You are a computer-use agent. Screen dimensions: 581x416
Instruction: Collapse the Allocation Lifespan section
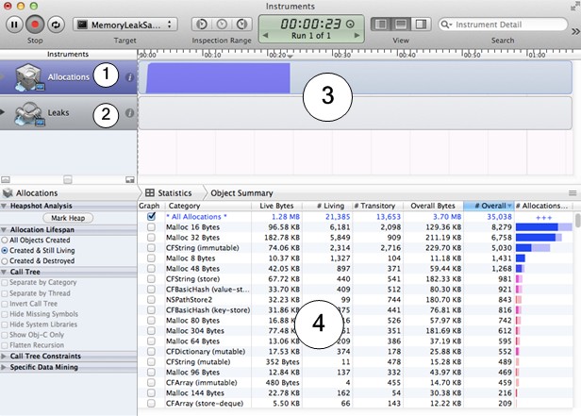point(4,229)
